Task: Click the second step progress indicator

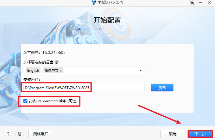Action: [100, 29]
